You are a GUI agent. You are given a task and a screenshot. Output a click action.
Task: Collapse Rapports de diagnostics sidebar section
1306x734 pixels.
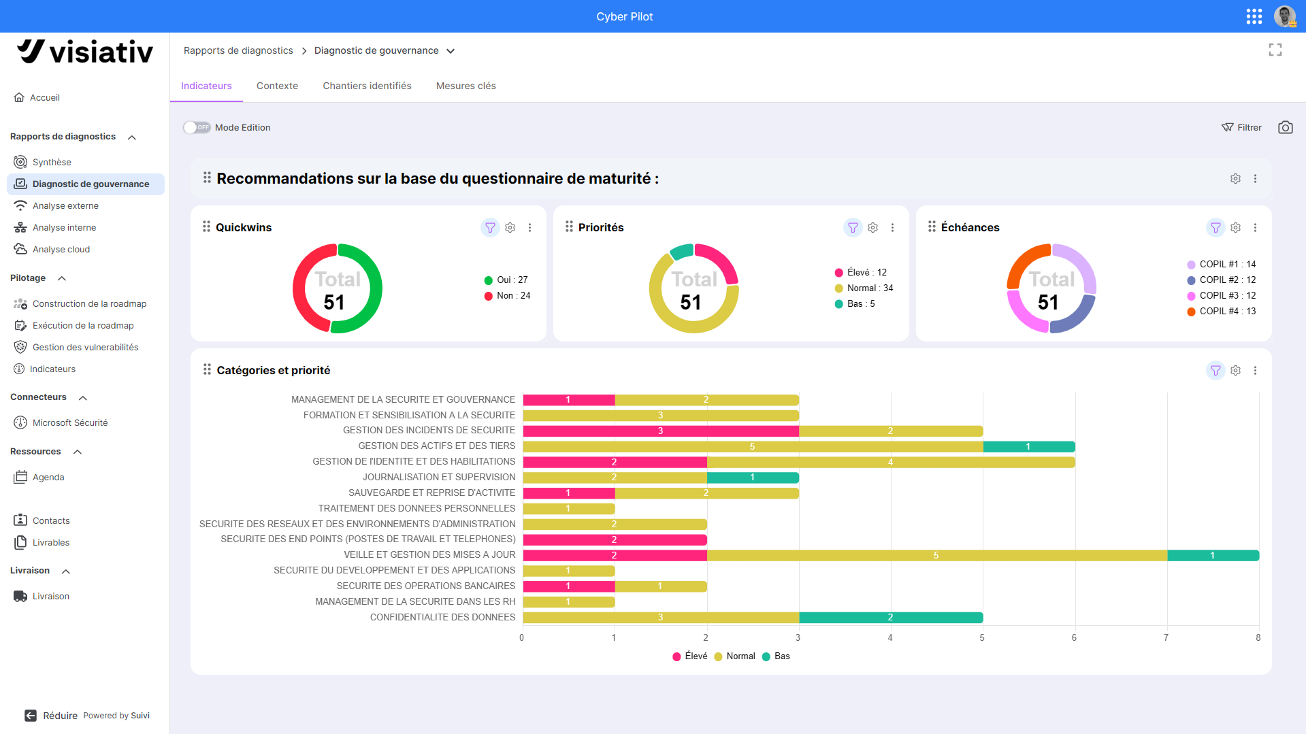click(x=132, y=137)
